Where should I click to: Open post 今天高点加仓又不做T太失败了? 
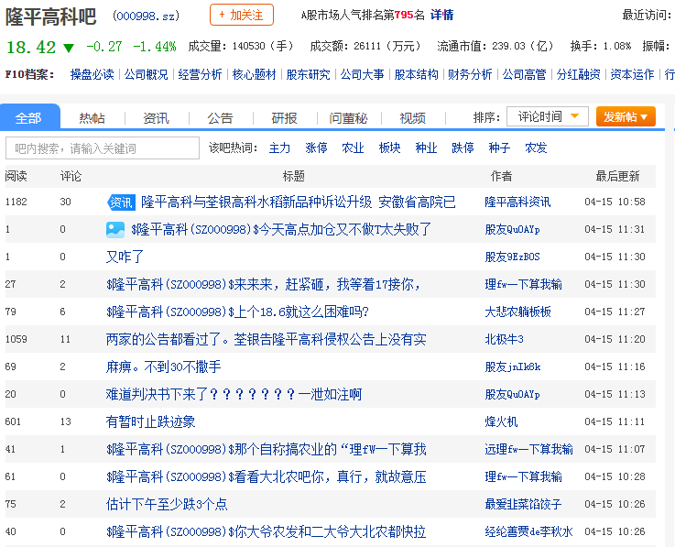280,230
